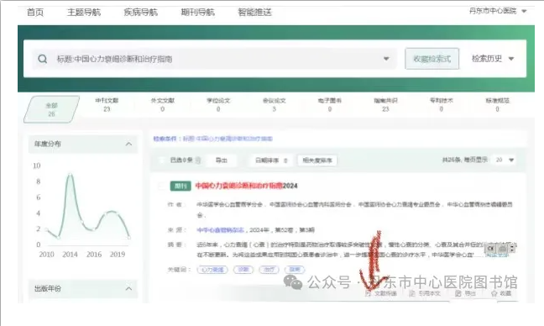
Task: Open the search field dropdown arrow
Action: click(x=386, y=59)
